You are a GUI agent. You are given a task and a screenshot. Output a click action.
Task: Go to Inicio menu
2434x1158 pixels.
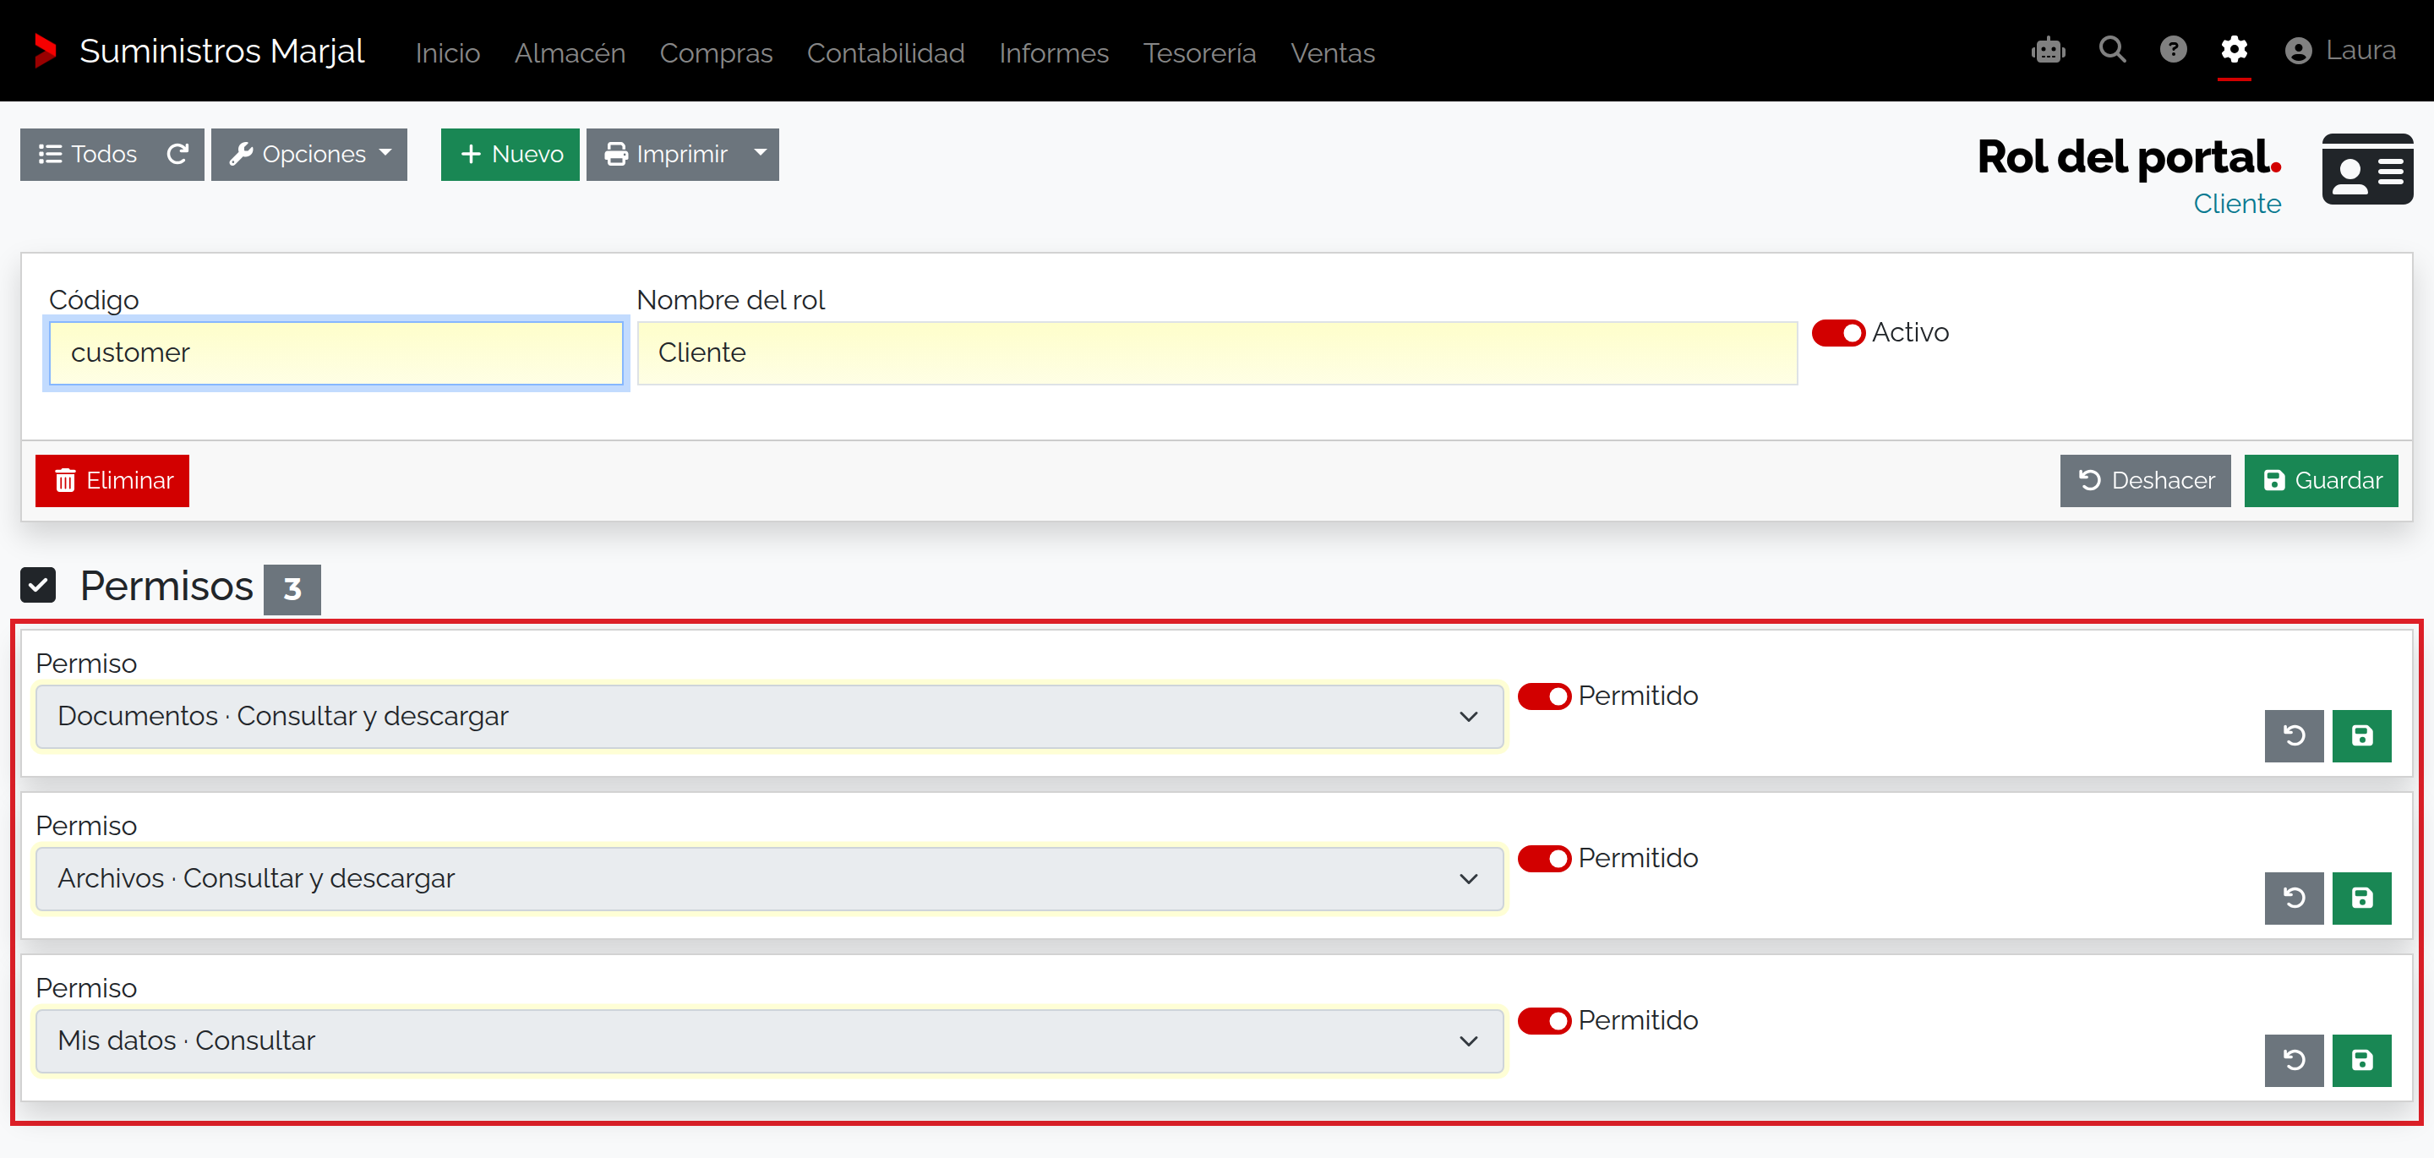(x=448, y=53)
